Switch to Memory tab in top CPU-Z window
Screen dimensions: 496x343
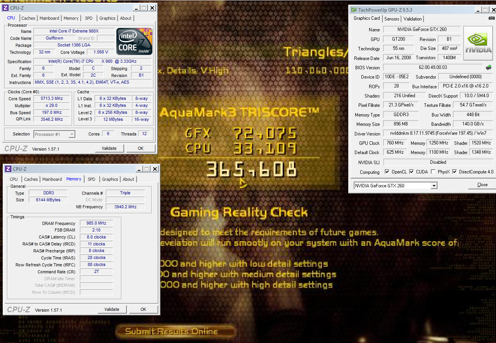pyautogui.click(x=71, y=18)
